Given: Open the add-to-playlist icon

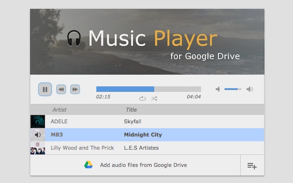Looking at the screenshot, I should [x=252, y=166].
